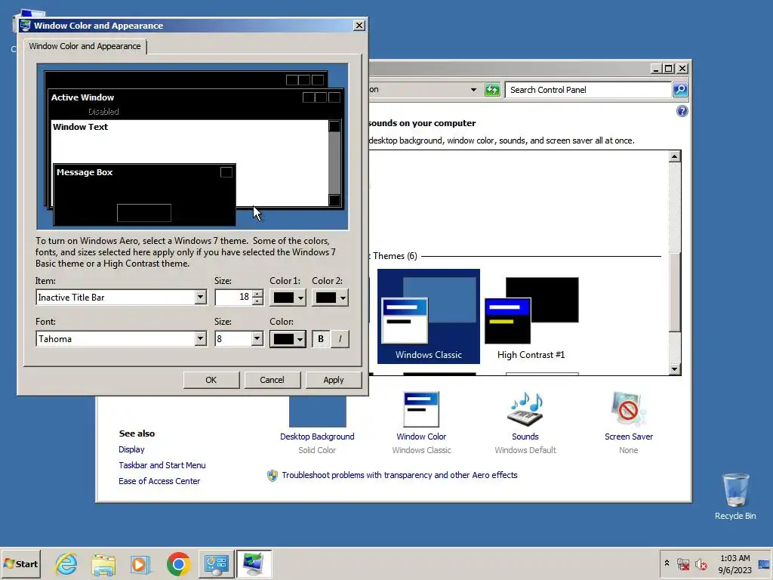Click the green refresh icon in address bar
The image size is (773, 580).
(x=492, y=90)
